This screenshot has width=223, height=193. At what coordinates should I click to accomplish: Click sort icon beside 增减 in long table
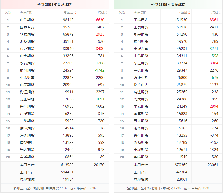pyautogui.click(x=106, y=13)
